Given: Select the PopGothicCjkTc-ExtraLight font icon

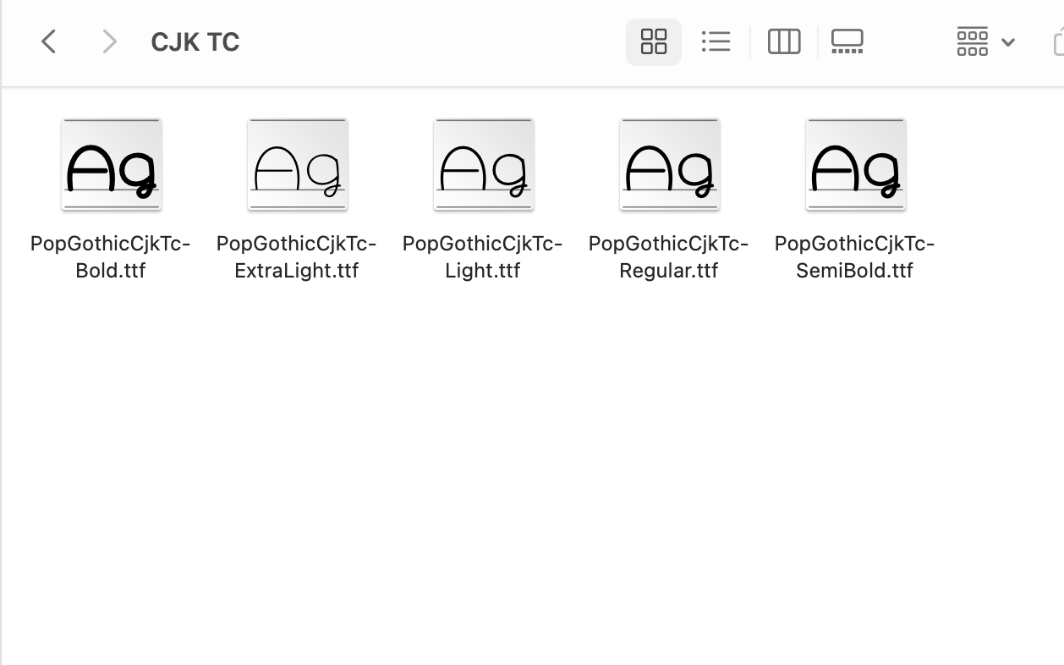Looking at the screenshot, I should (297, 164).
